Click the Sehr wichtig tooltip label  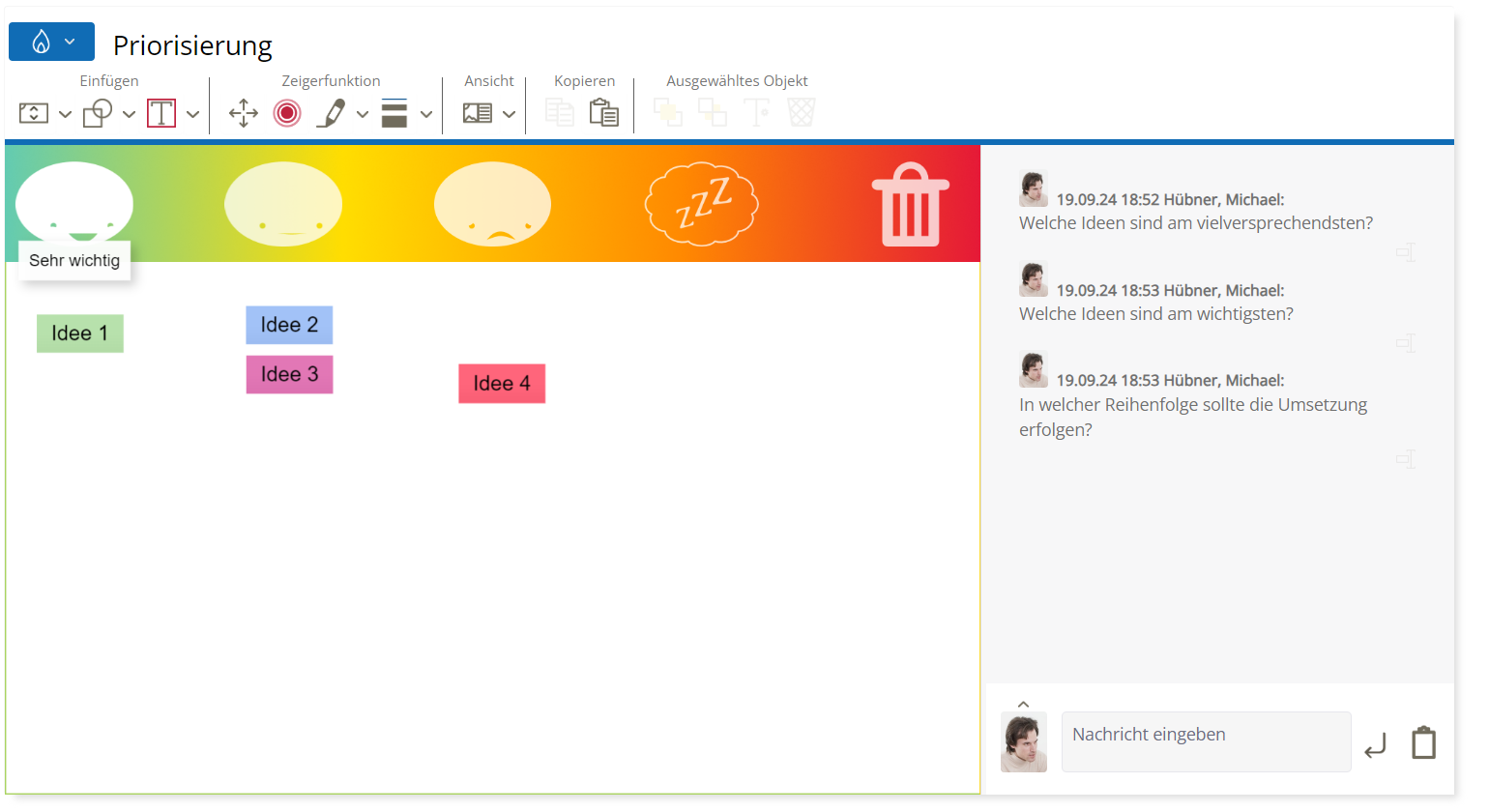click(x=74, y=261)
